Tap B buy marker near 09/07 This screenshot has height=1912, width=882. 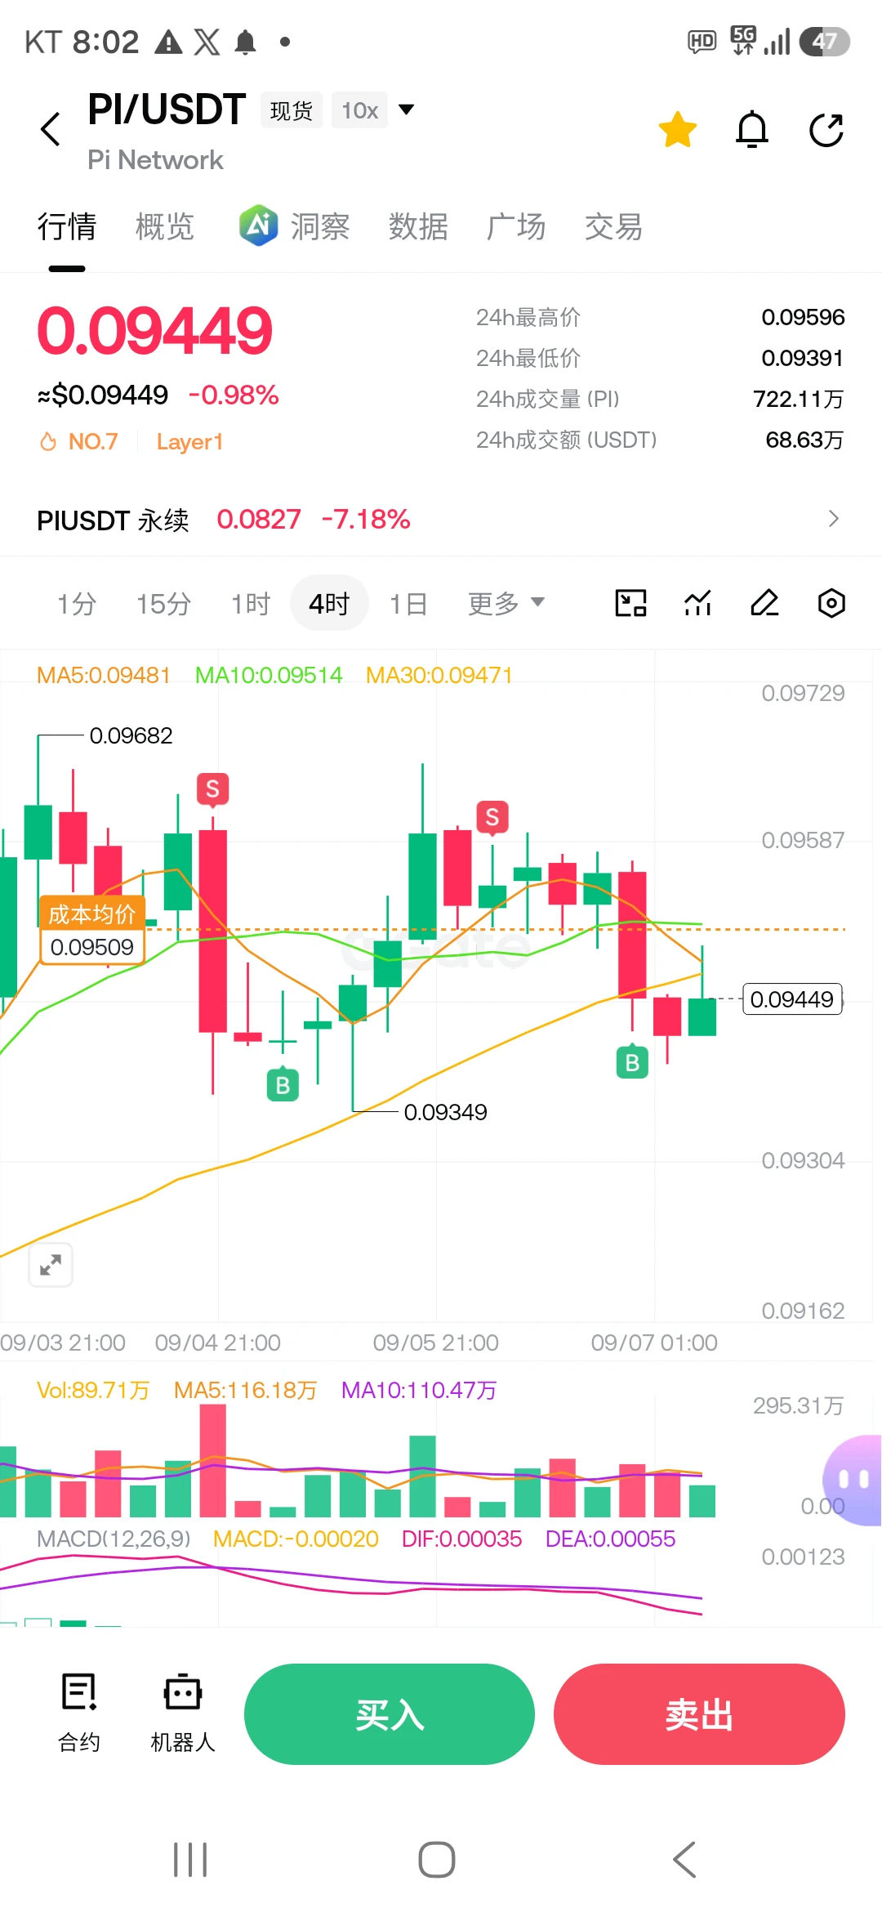pyautogui.click(x=632, y=1062)
